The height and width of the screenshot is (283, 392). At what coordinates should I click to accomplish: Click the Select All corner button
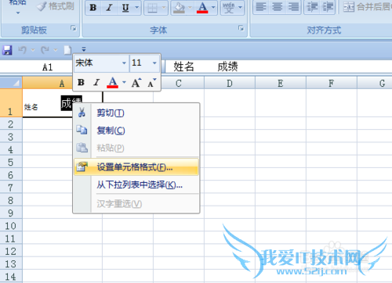pyautogui.click(x=11, y=83)
